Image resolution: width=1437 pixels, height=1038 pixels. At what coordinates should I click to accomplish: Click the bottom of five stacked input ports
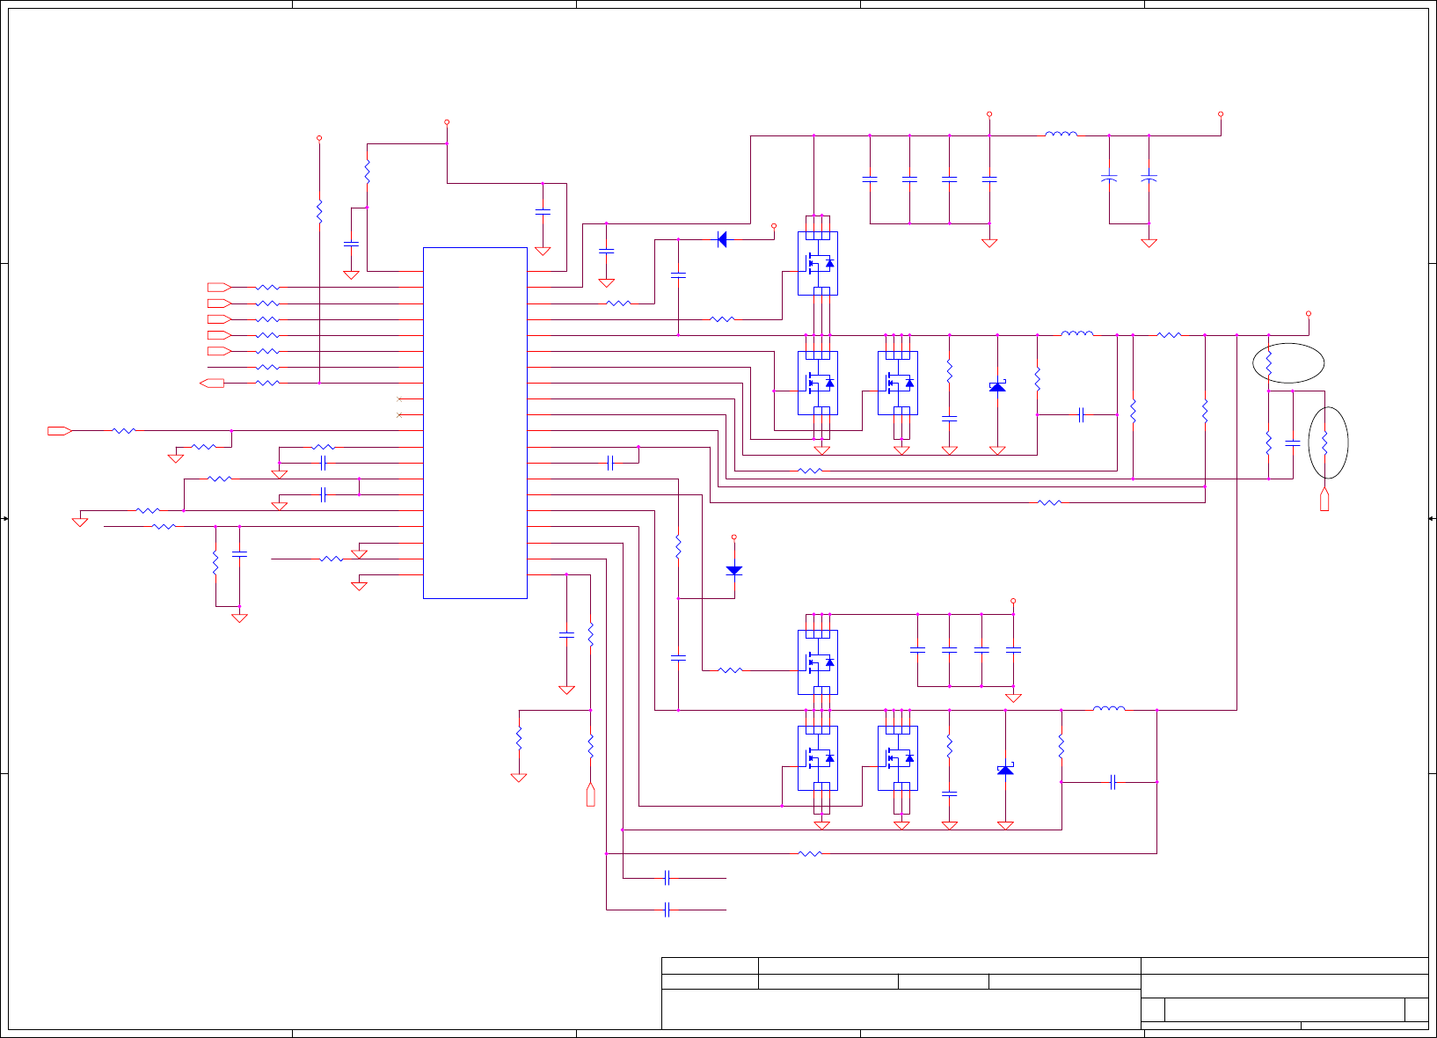click(220, 351)
